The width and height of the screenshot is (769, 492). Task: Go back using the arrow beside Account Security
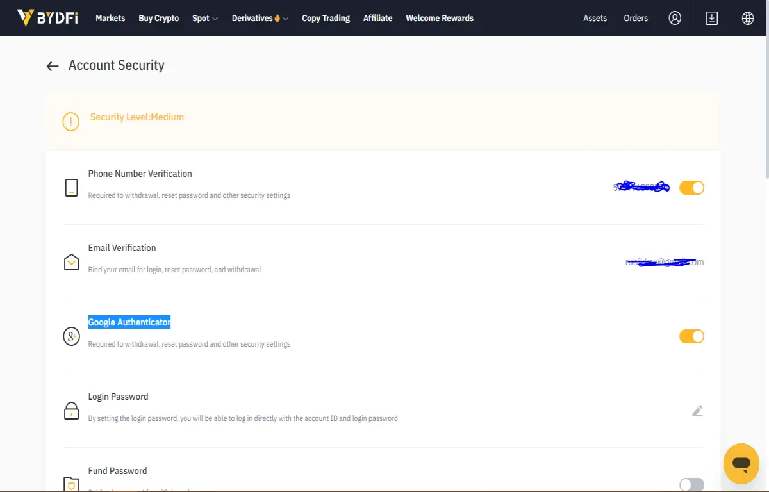pos(53,66)
